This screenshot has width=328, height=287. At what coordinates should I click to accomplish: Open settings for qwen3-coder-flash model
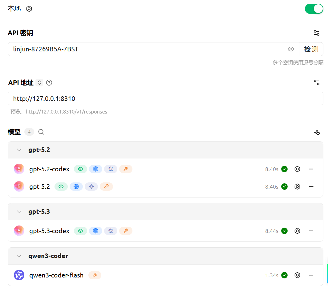pyautogui.click(x=297, y=275)
